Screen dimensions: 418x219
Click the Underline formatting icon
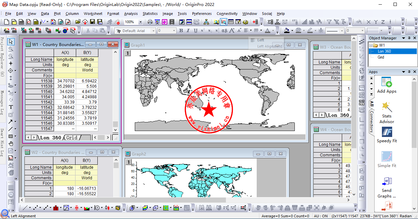tap(195, 31)
